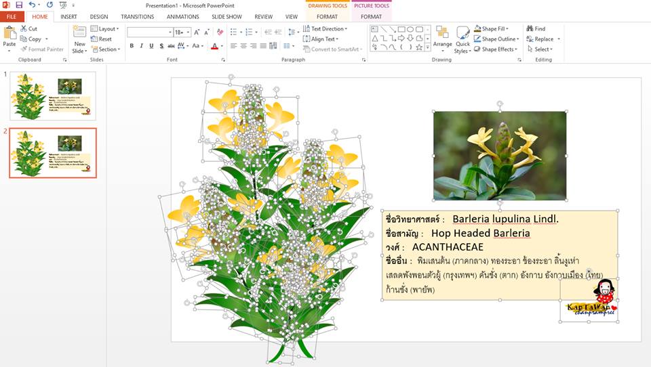The width and height of the screenshot is (651, 367).
Task: Decrease list indent level
Action: pos(269,32)
